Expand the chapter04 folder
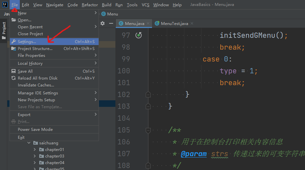305x170 pixels. 35,163
